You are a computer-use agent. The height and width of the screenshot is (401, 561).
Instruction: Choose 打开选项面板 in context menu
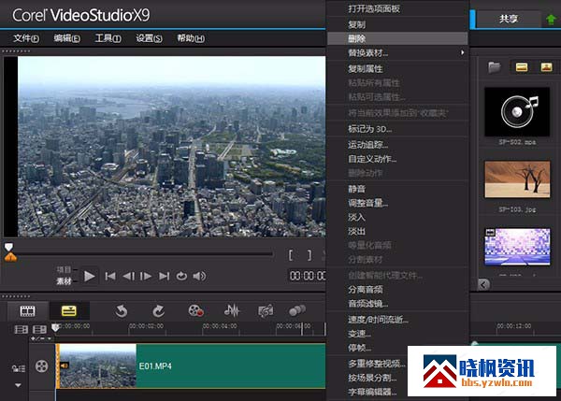(397, 9)
